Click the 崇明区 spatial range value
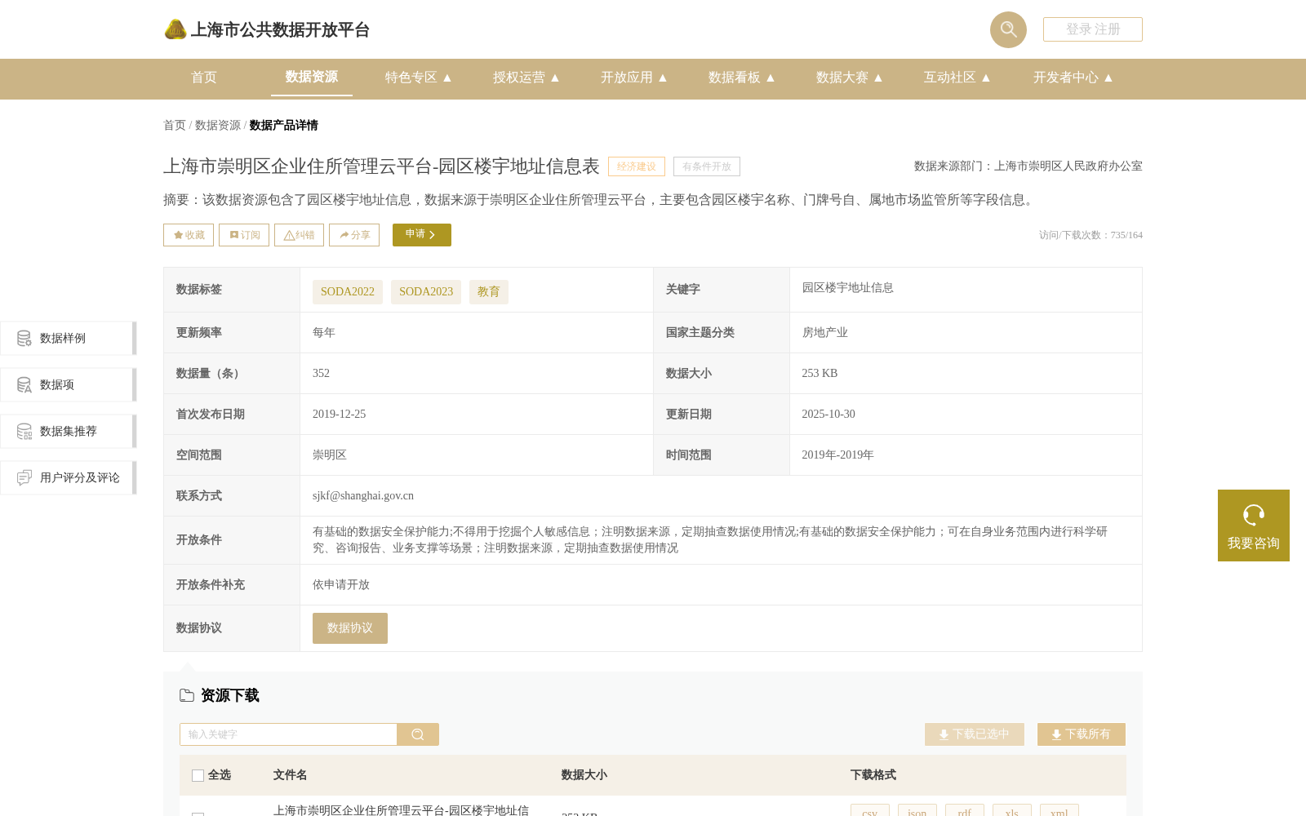The height and width of the screenshot is (816, 1306). coord(330,455)
